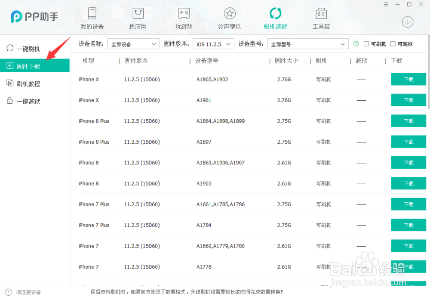Screen dimensions: 430x297
Task: Click the 越狱 column header
Action: [x=362, y=61]
